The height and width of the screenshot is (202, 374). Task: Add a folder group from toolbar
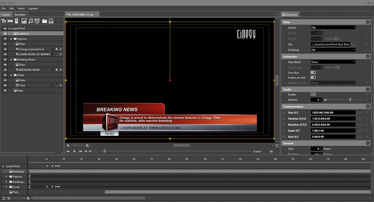tap(45, 21)
